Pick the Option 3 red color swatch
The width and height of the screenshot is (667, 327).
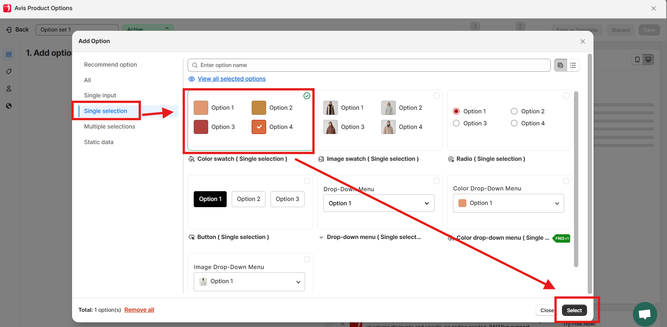(201, 127)
